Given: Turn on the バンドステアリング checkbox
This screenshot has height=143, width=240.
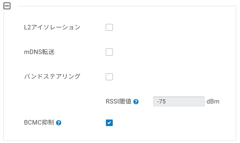Looking at the screenshot, I should click(109, 77).
